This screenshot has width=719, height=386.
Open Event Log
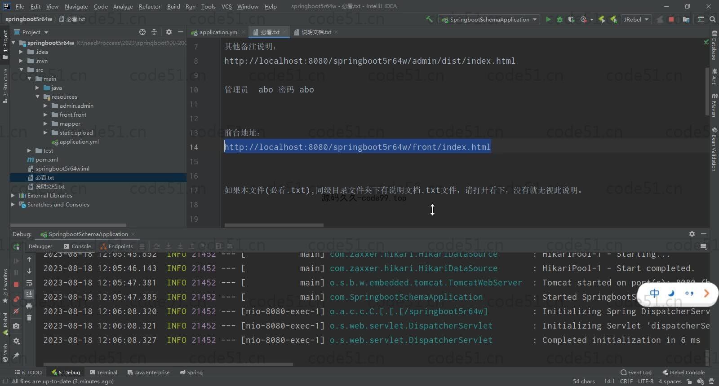tap(636, 373)
